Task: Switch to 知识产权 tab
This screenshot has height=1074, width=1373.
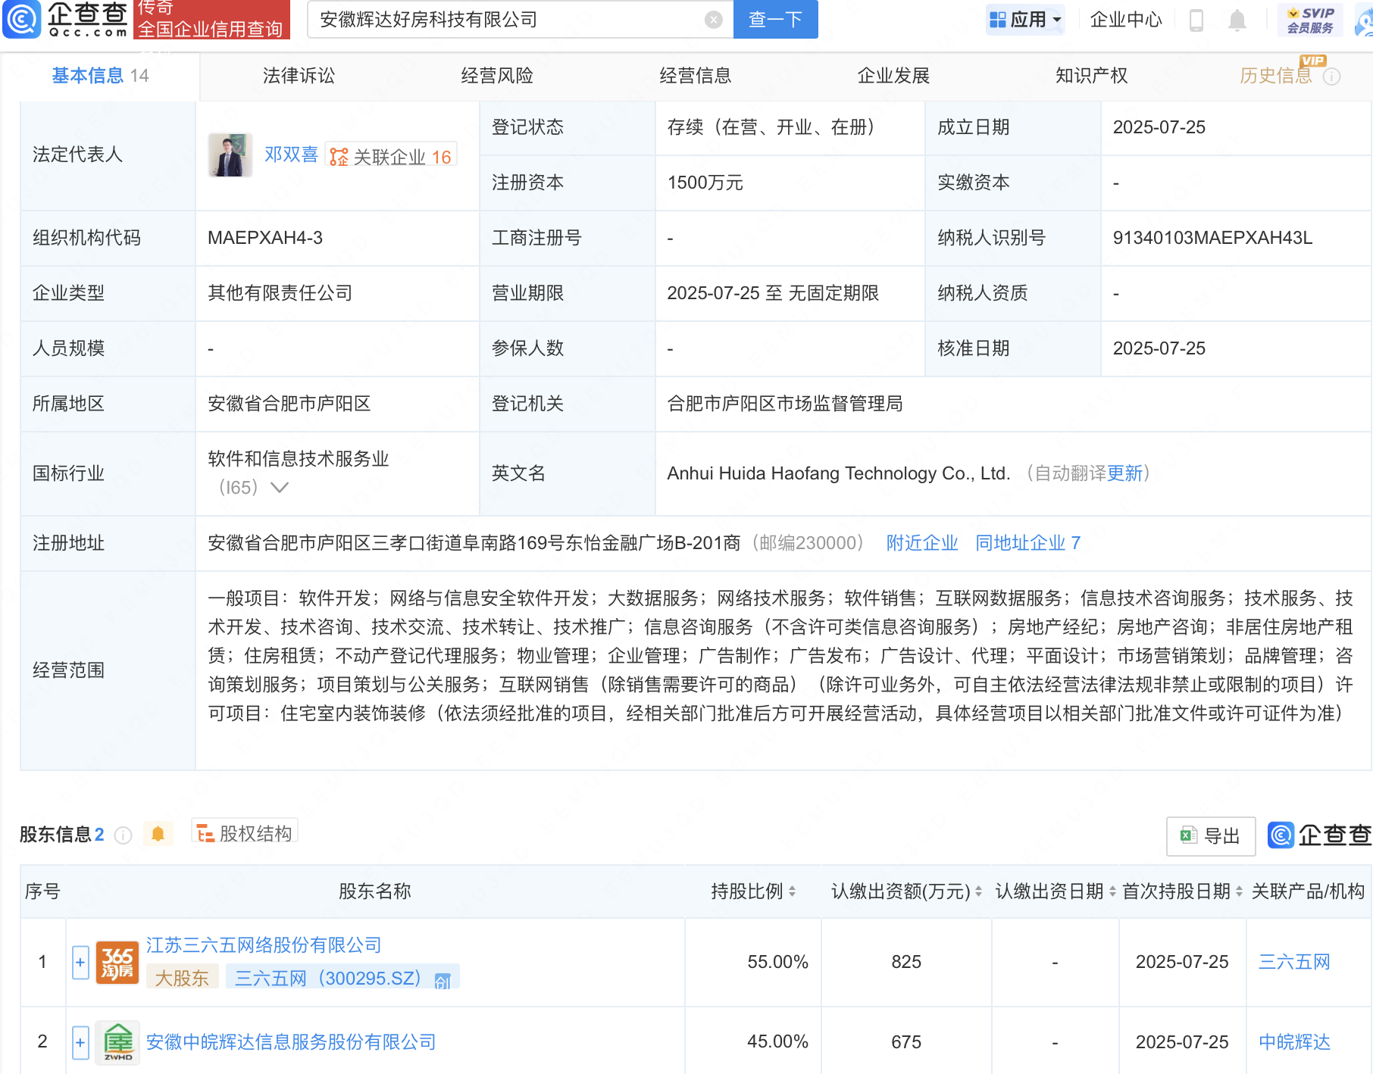Action: [1092, 76]
